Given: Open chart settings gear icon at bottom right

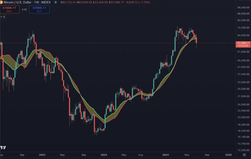Looking at the screenshot, I should click(244, 155).
